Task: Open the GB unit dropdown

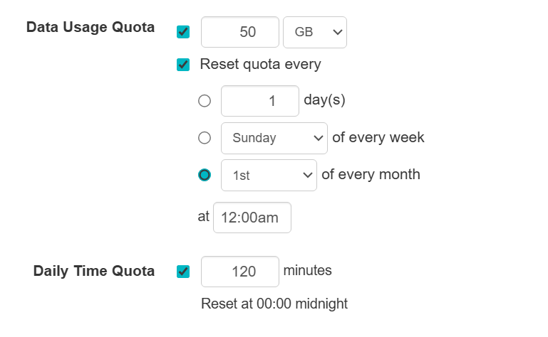Action: [315, 33]
